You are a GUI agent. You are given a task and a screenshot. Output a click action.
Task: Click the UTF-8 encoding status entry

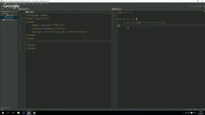[195, 110]
